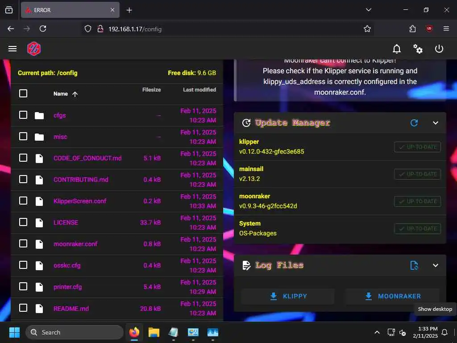The image size is (457, 343).
Task: Click moonraker UP-TO-DATE button
Action: pyautogui.click(x=417, y=201)
